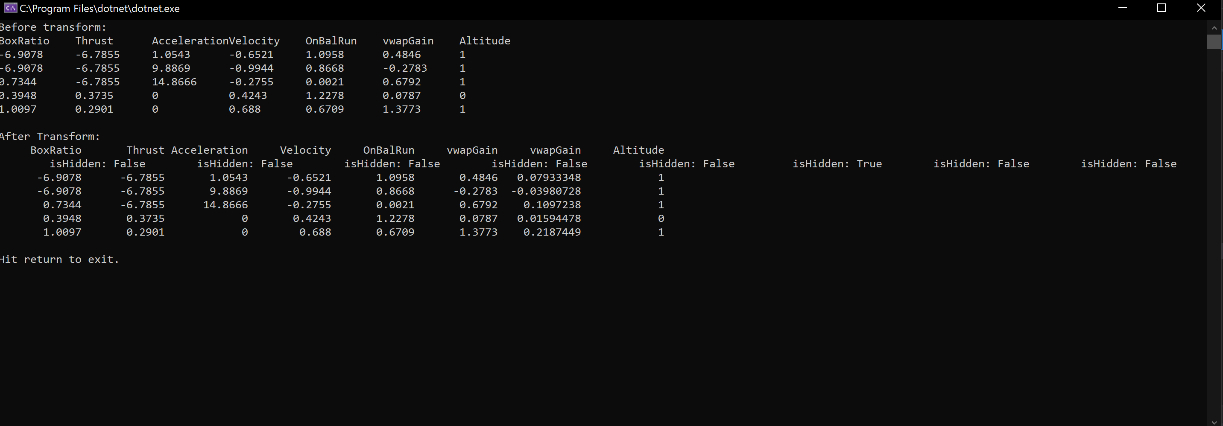Select the 'isHidden: True' label
Screen dimensions: 1223x426
coord(837,163)
